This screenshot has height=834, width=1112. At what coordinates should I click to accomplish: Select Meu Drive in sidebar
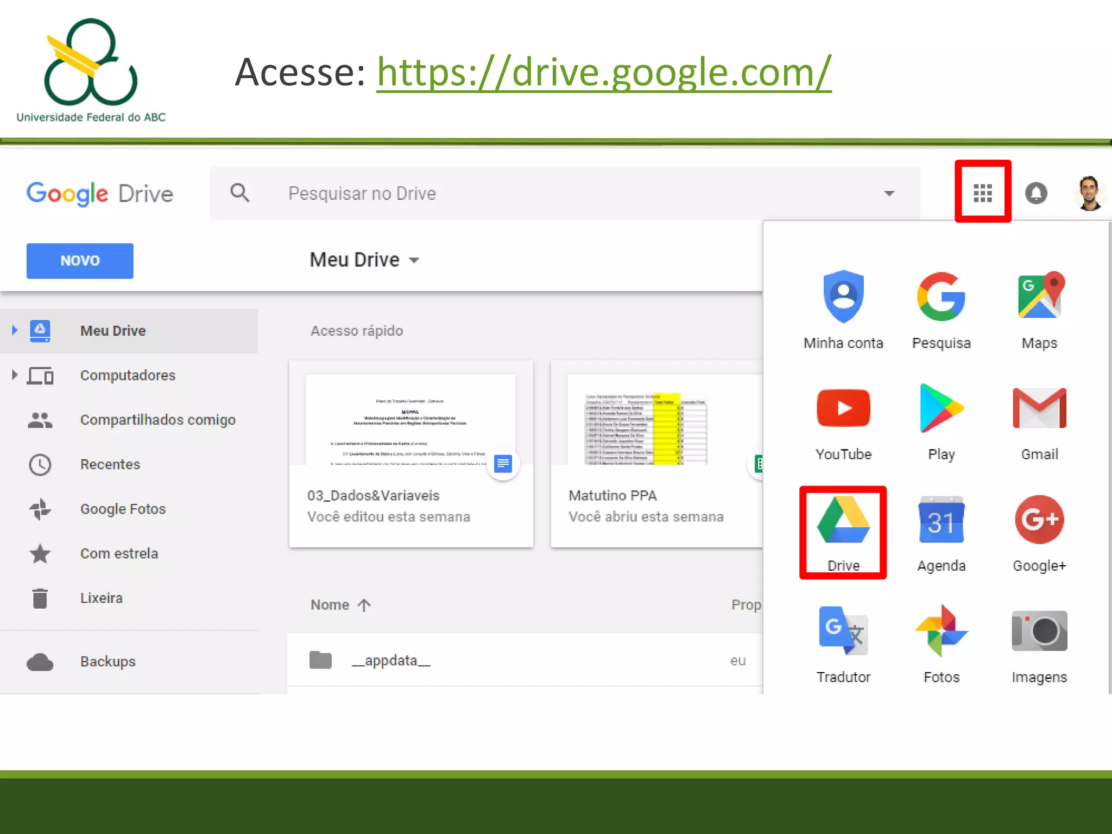click(x=129, y=331)
